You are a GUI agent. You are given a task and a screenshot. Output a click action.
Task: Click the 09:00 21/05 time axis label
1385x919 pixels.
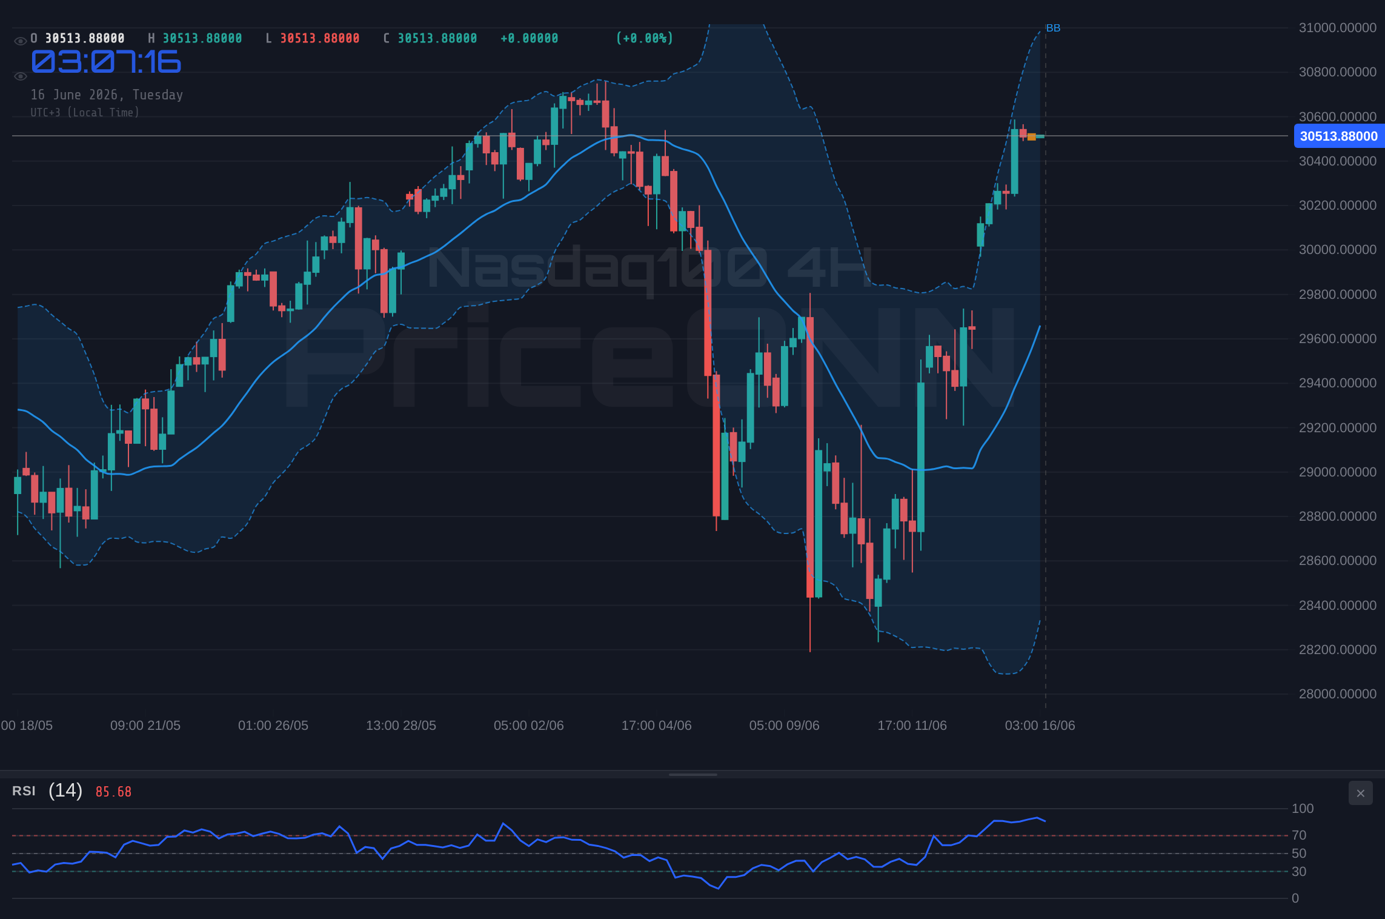click(145, 725)
